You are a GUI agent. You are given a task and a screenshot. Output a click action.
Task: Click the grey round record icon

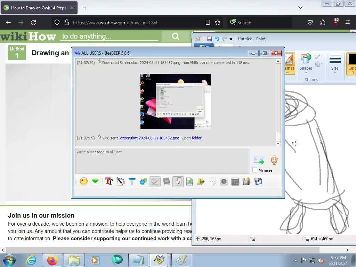(224, 181)
